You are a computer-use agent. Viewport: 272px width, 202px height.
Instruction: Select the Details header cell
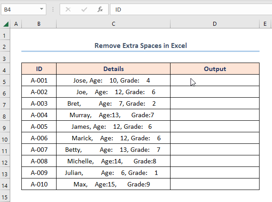point(113,69)
